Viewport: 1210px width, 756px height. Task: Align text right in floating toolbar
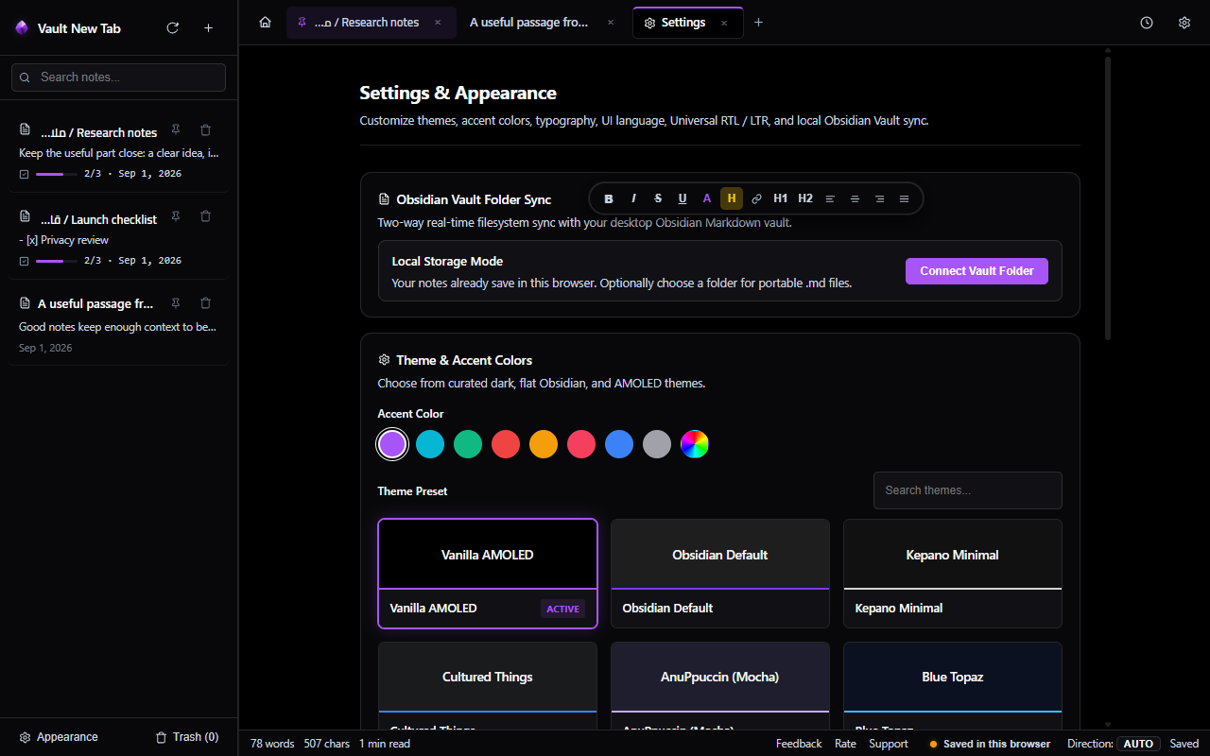click(x=879, y=198)
